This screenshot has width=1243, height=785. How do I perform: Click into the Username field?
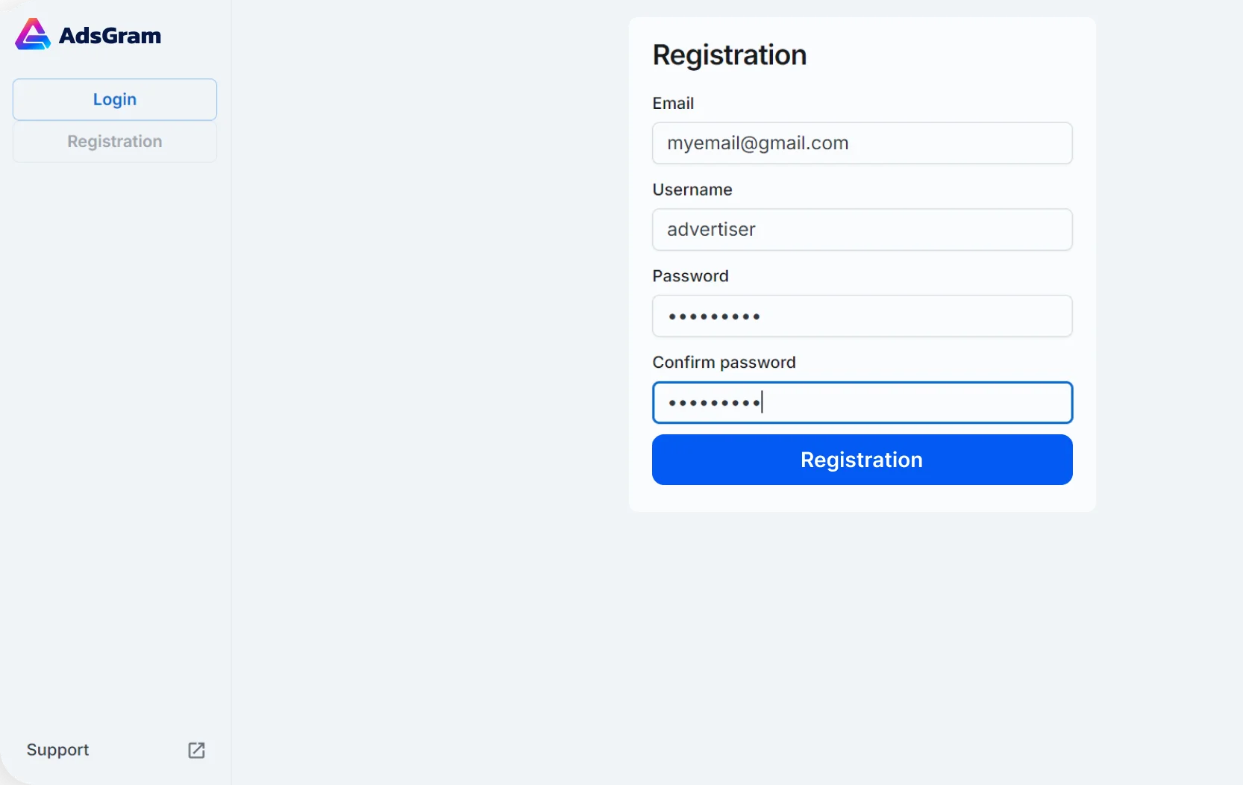point(862,230)
